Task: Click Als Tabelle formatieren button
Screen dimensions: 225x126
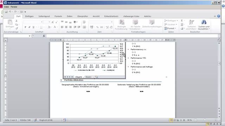Action: click(x=135, y=25)
